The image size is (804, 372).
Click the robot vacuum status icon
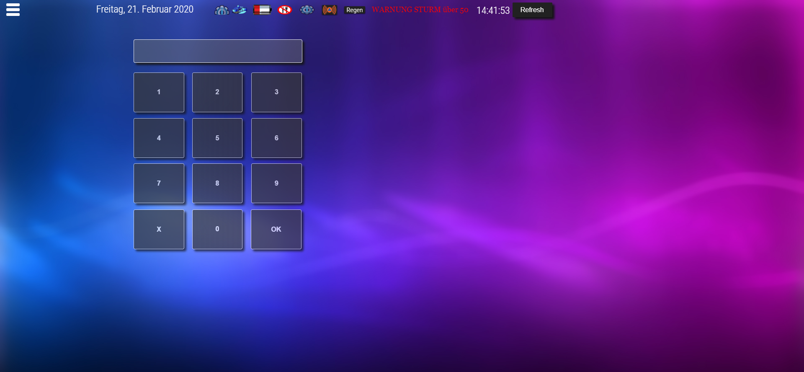coord(240,10)
